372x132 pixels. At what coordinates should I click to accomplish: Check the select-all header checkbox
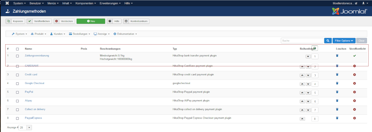pyautogui.click(x=17, y=49)
